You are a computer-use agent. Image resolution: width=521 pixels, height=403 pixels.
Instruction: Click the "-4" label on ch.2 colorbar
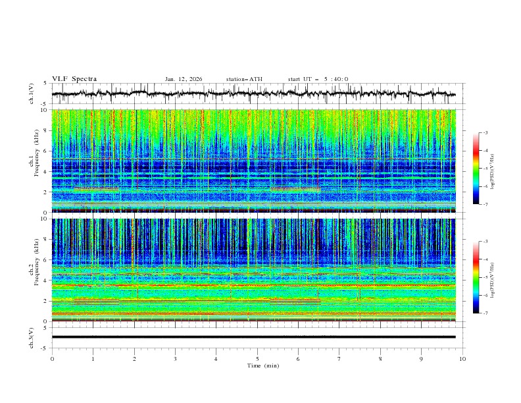point(485,259)
